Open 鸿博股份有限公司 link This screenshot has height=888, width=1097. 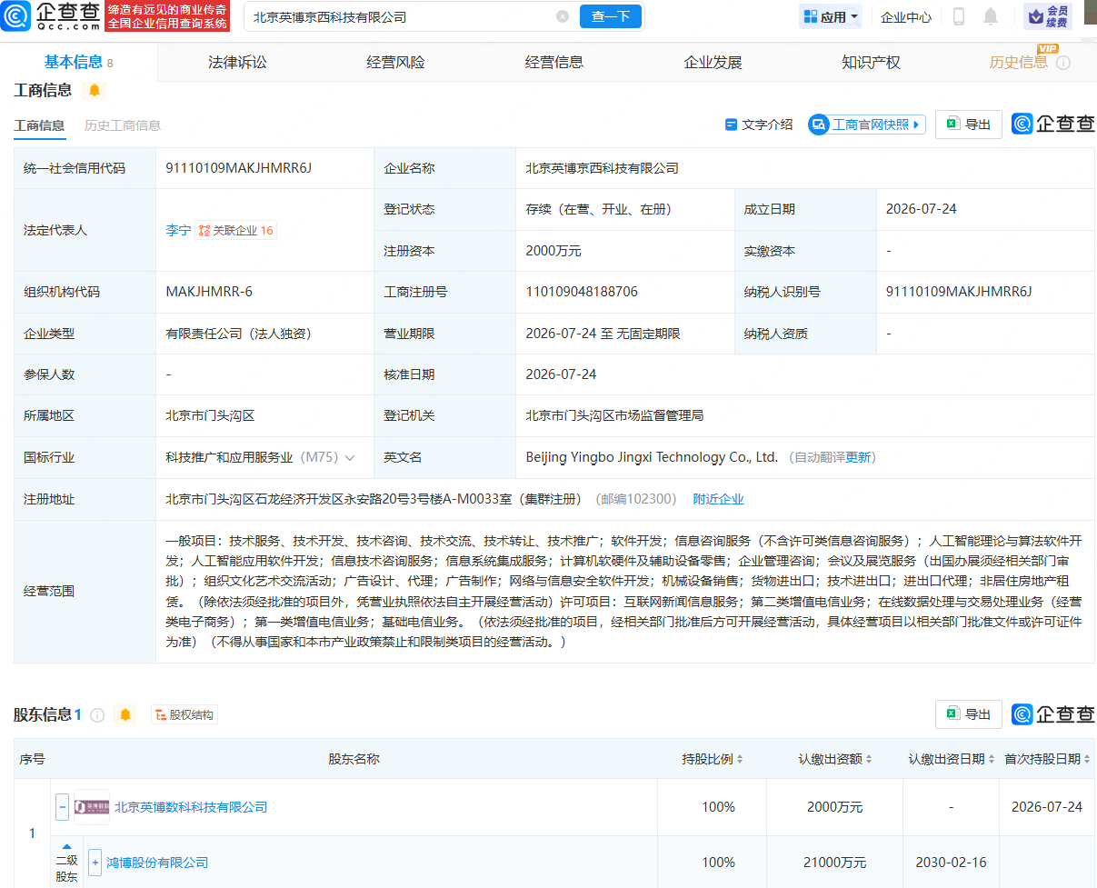(x=157, y=863)
